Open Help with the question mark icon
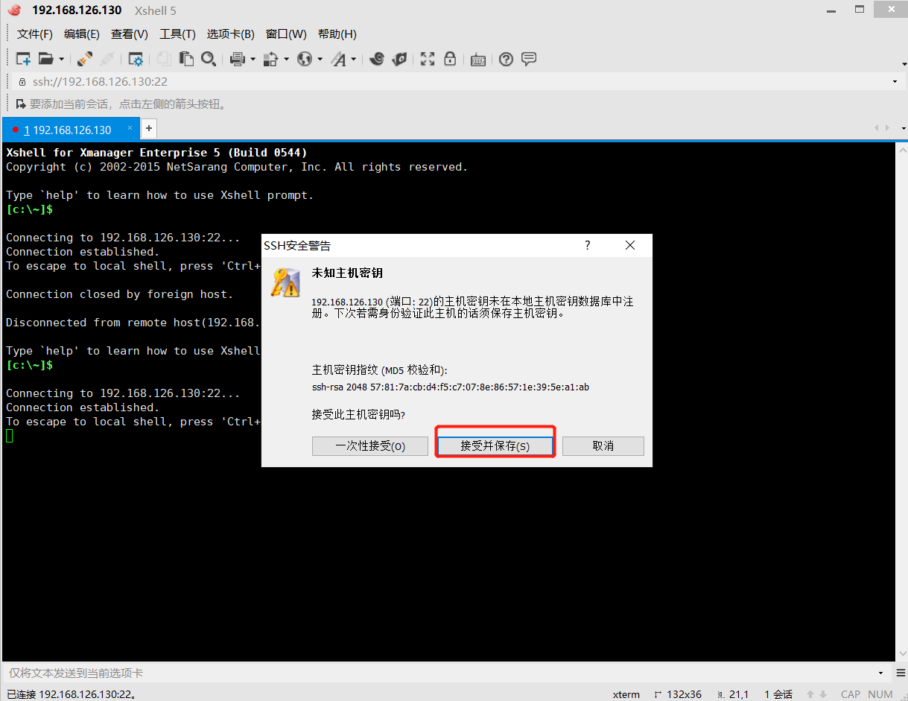This screenshot has height=701, width=908. pos(507,60)
